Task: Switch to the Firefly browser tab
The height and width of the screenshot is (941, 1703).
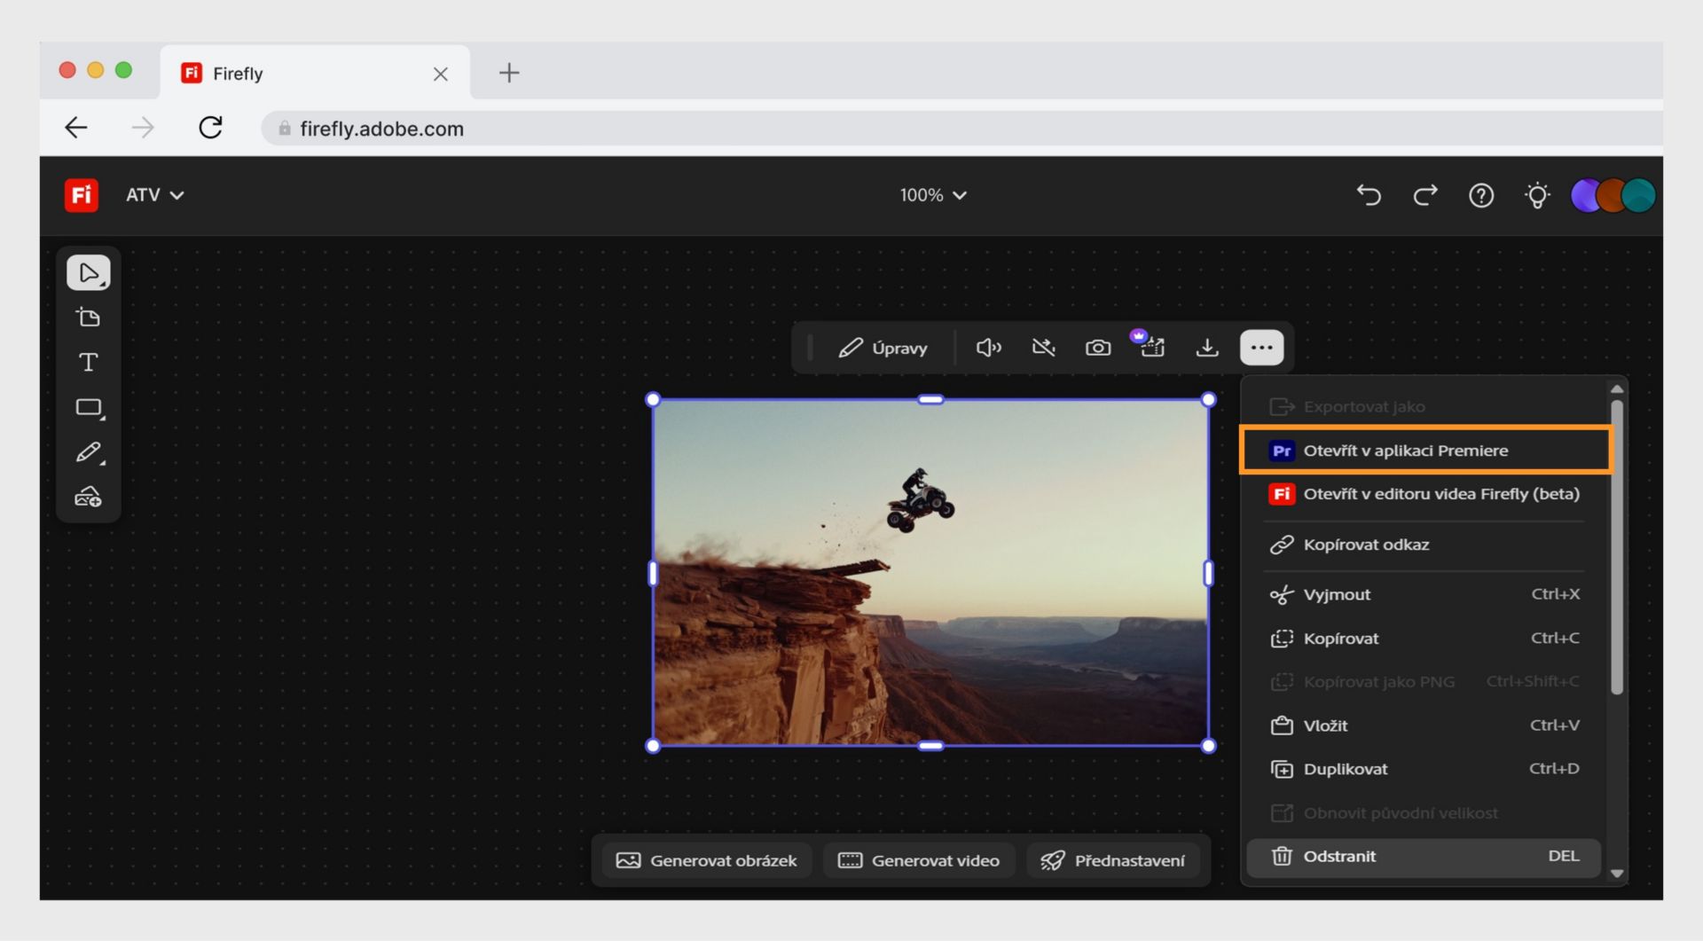Action: 236,73
